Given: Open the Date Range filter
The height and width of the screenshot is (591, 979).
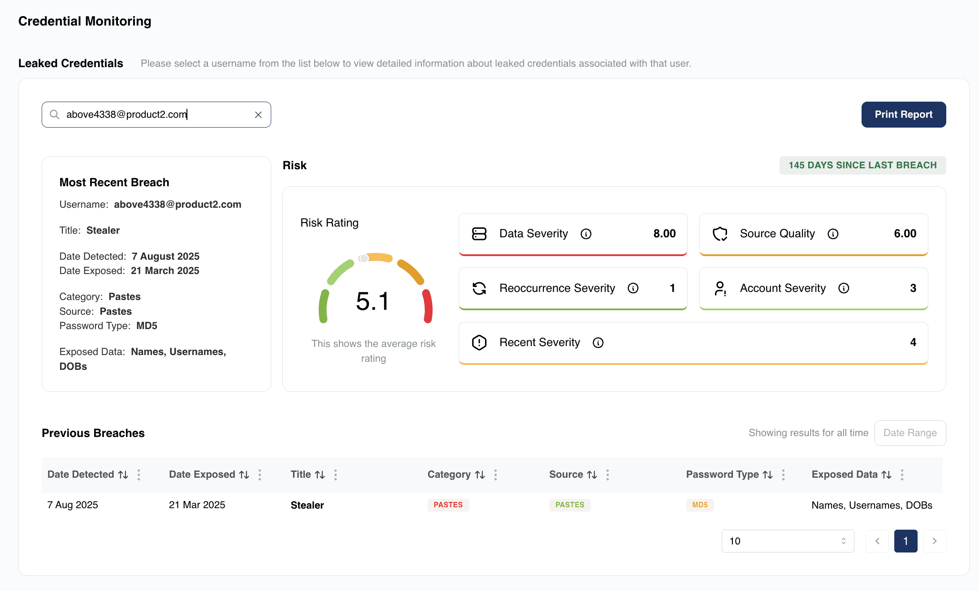Looking at the screenshot, I should (910, 433).
